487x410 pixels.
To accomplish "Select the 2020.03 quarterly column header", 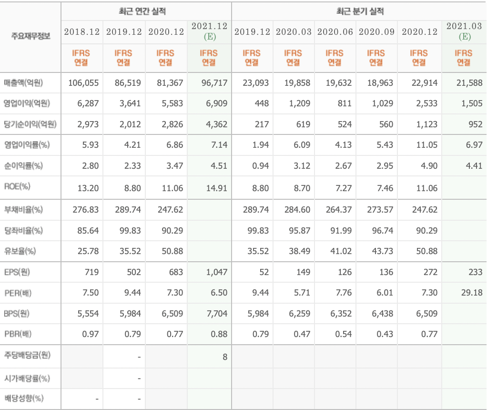I will [x=294, y=32].
